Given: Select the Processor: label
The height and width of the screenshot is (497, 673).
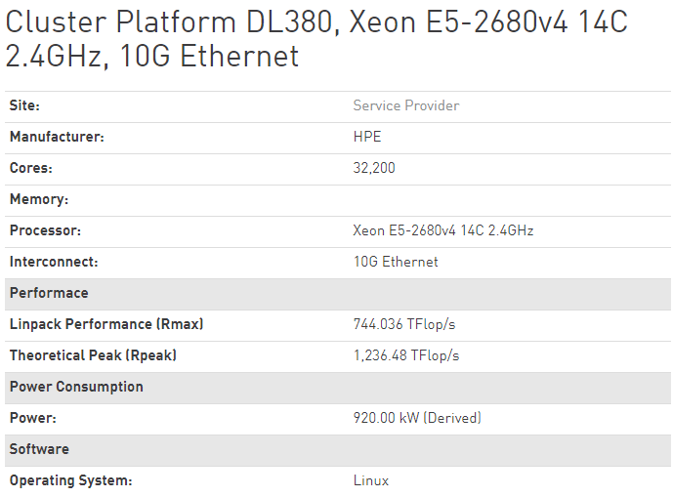Looking at the screenshot, I should 45,230.
